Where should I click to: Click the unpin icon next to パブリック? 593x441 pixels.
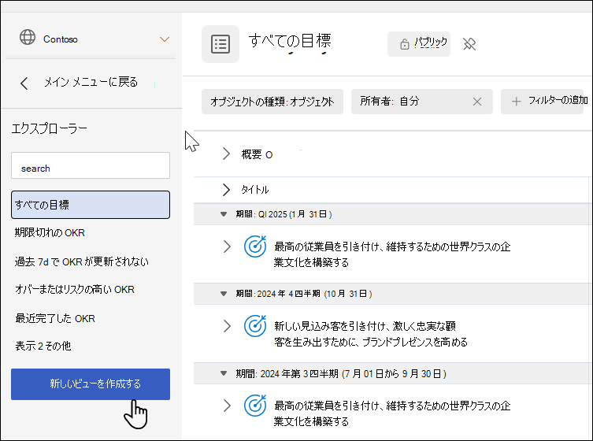(469, 44)
